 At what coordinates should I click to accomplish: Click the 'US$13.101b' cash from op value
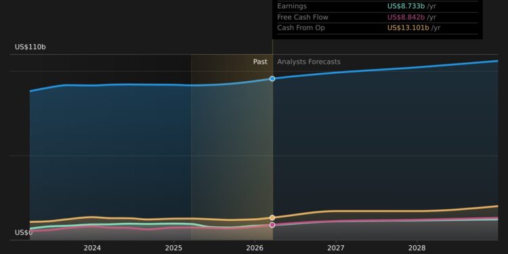[x=408, y=28]
